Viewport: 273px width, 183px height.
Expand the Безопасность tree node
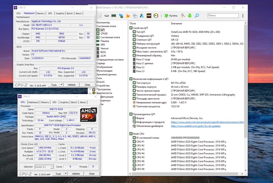pos(90,93)
